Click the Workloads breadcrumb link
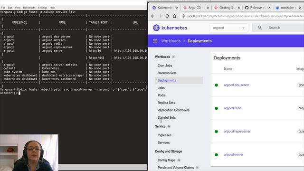The image size is (304, 171). pyautogui.click(x=171, y=41)
